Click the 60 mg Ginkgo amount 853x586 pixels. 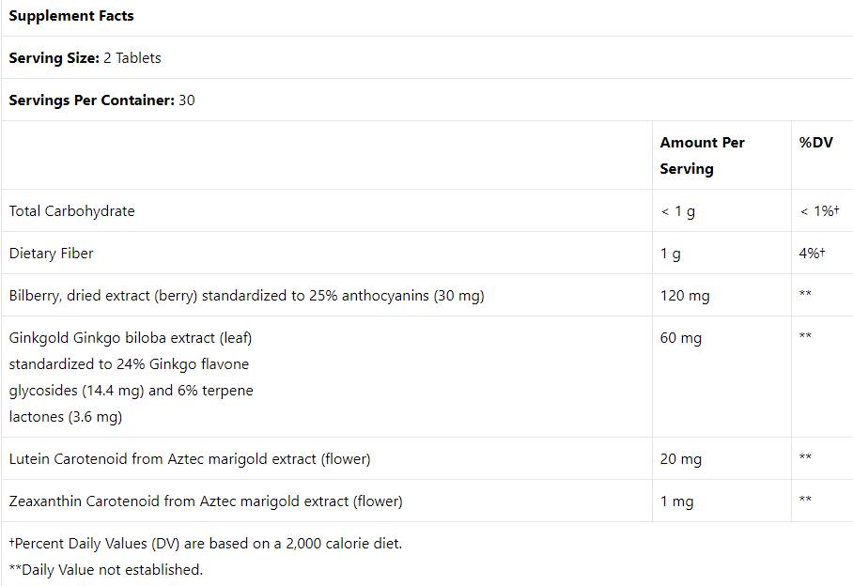pos(681,338)
